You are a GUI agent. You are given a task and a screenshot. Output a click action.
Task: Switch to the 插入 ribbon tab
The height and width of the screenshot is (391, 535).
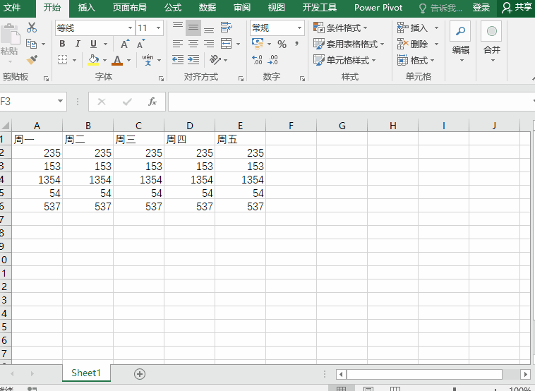coord(87,8)
